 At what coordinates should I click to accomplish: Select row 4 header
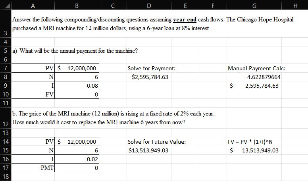(6, 42)
